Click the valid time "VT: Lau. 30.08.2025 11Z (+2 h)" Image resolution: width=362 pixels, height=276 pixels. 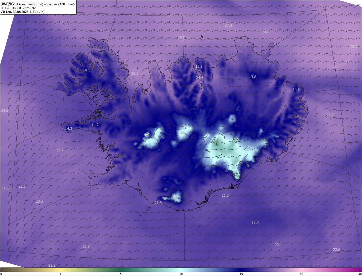click(22, 12)
